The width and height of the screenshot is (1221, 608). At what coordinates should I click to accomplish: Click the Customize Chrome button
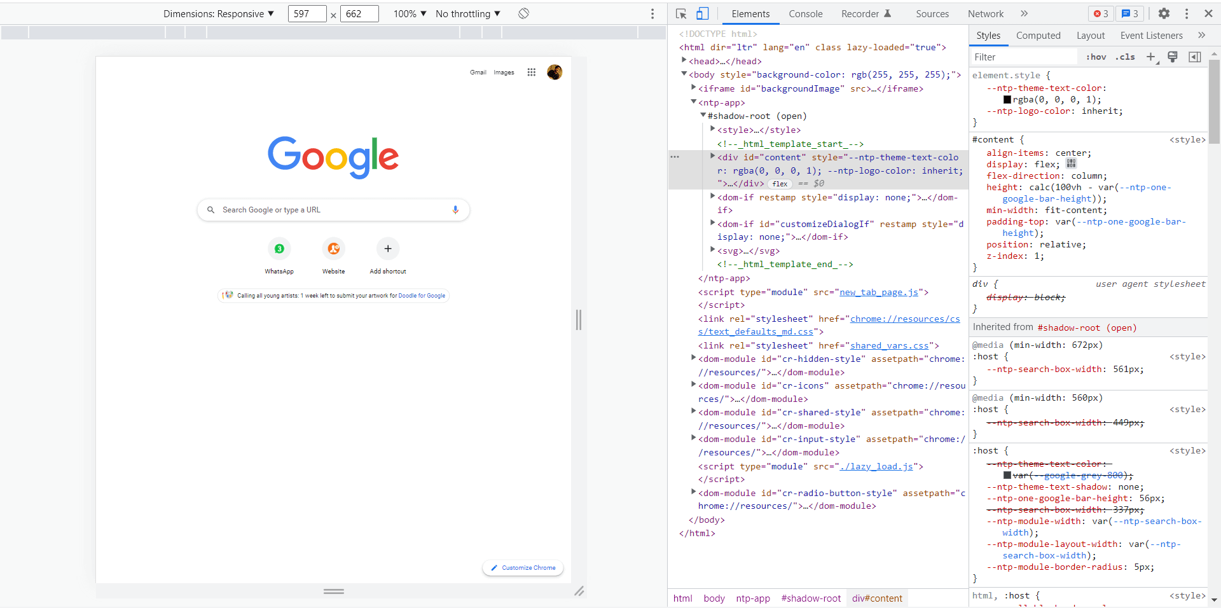pyautogui.click(x=522, y=567)
